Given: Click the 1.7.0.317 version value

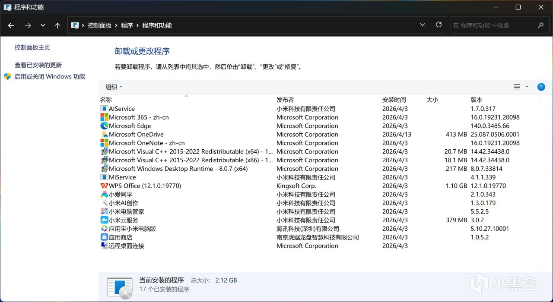Looking at the screenshot, I should 483,109.
